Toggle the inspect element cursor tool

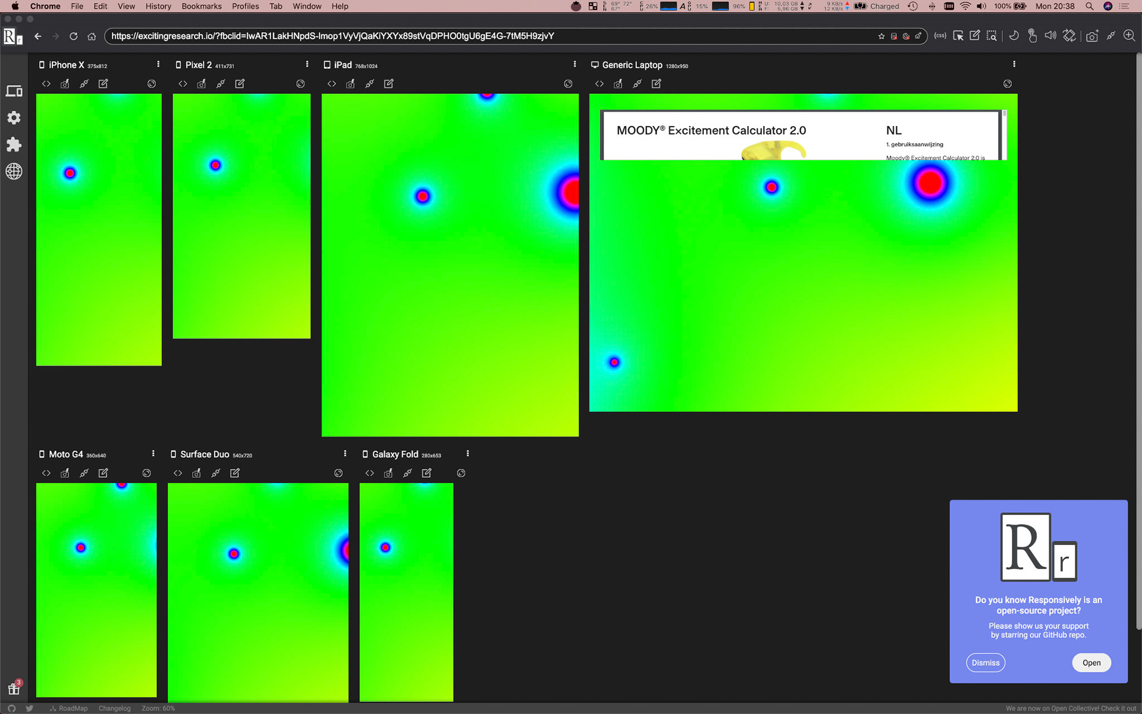(x=958, y=36)
